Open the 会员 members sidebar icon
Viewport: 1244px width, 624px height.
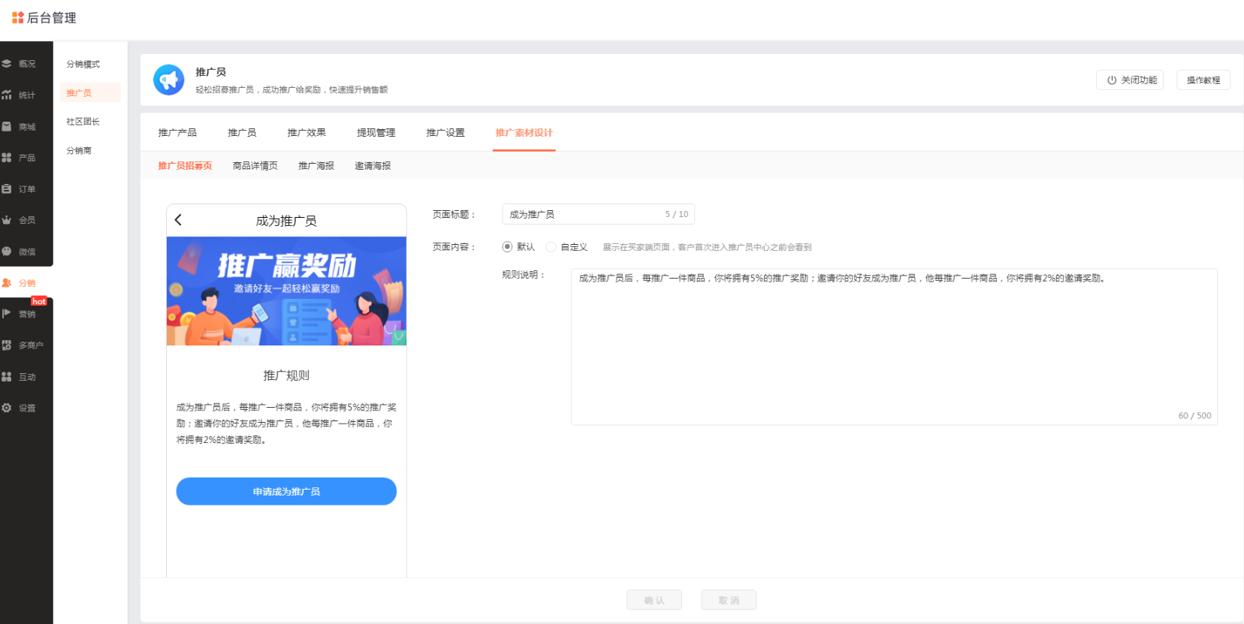pos(7,220)
